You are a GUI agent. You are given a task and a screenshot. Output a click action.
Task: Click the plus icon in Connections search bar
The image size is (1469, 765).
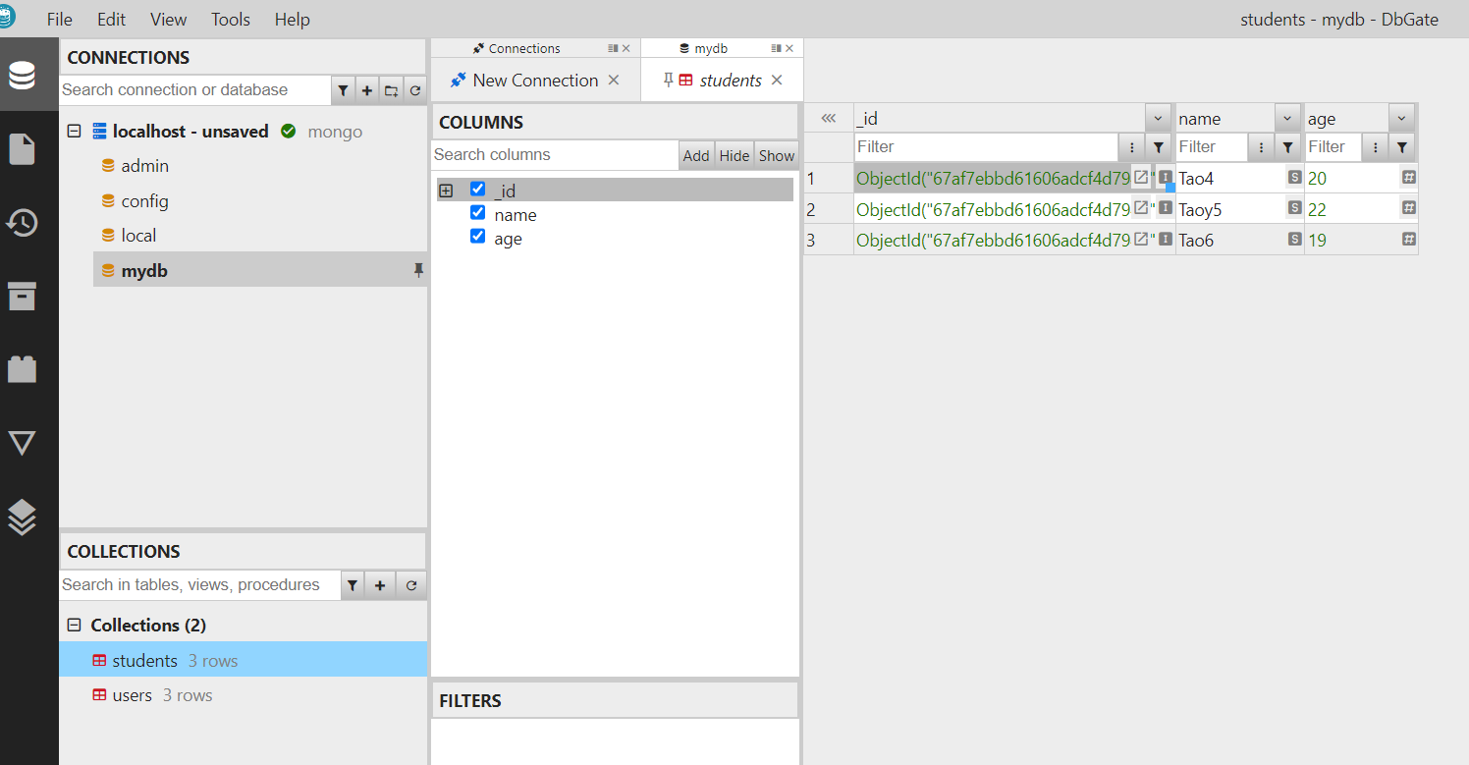[367, 90]
